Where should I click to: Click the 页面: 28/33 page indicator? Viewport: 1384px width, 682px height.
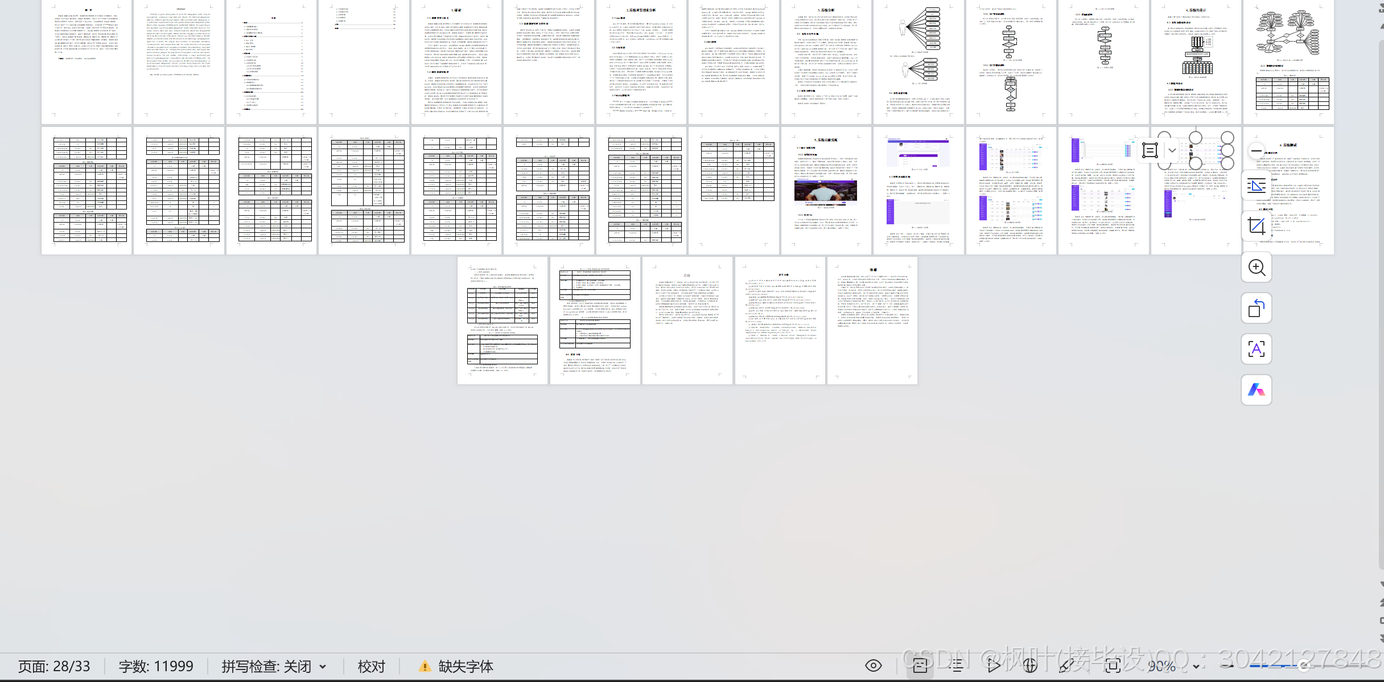pyautogui.click(x=54, y=667)
